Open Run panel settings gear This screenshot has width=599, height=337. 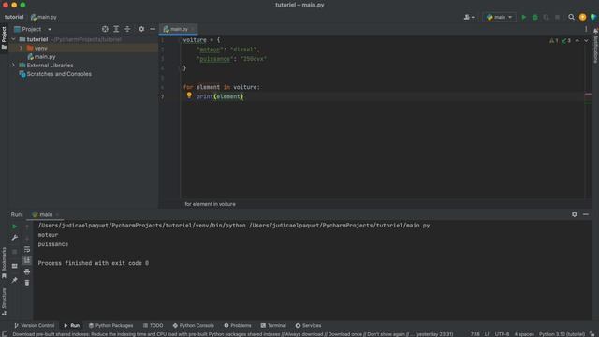[574, 214]
